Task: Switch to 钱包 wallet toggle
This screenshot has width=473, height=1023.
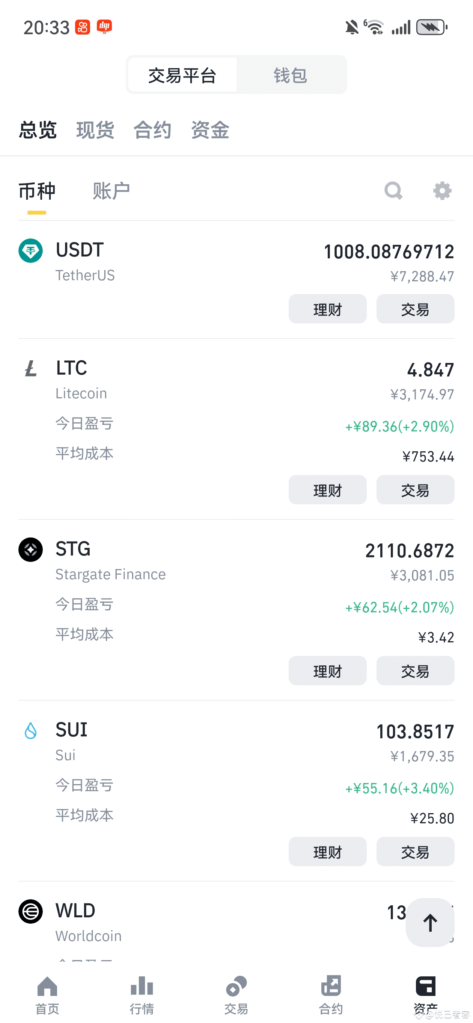Action: pos(290,75)
